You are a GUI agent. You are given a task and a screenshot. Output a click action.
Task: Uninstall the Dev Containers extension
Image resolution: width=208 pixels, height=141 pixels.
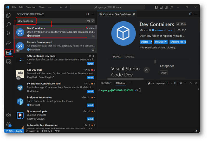159,42
